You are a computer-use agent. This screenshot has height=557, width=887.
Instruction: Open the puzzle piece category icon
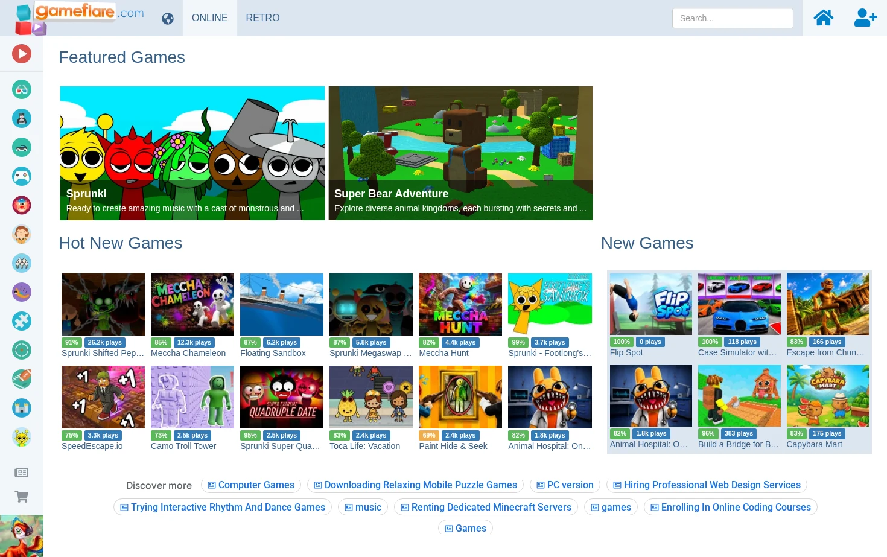pos(22,321)
